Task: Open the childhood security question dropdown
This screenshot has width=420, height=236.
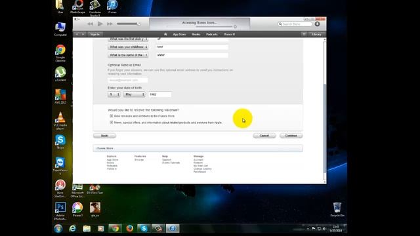Action: (128, 47)
